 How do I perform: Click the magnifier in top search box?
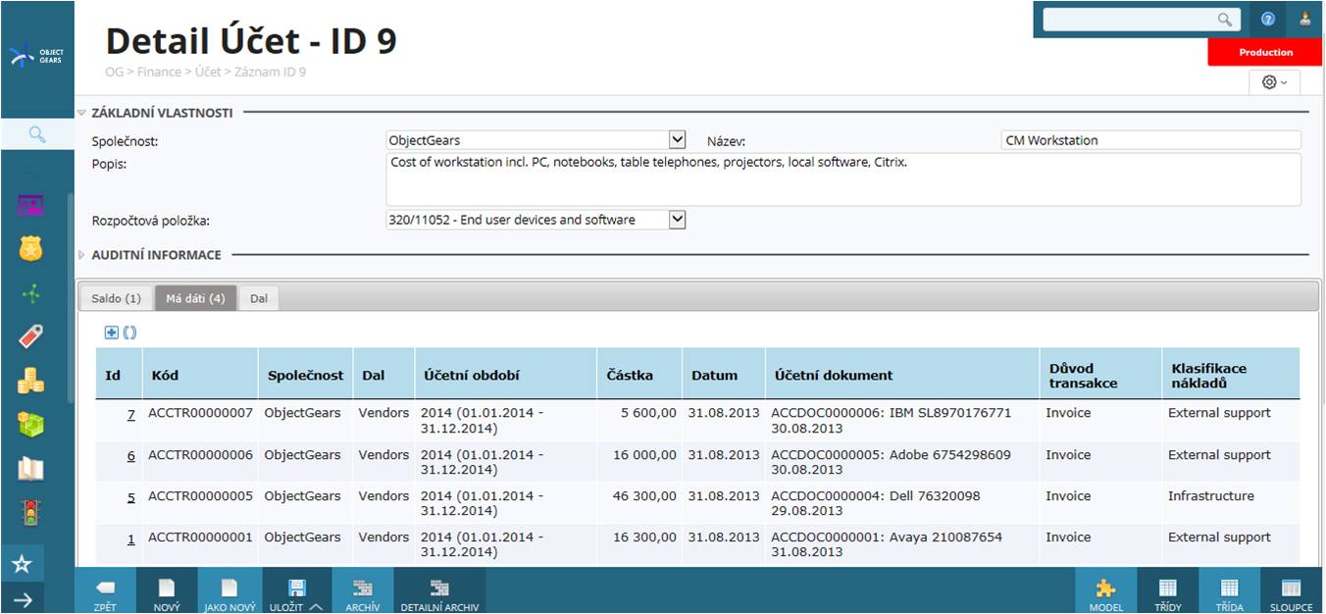coord(1224,19)
